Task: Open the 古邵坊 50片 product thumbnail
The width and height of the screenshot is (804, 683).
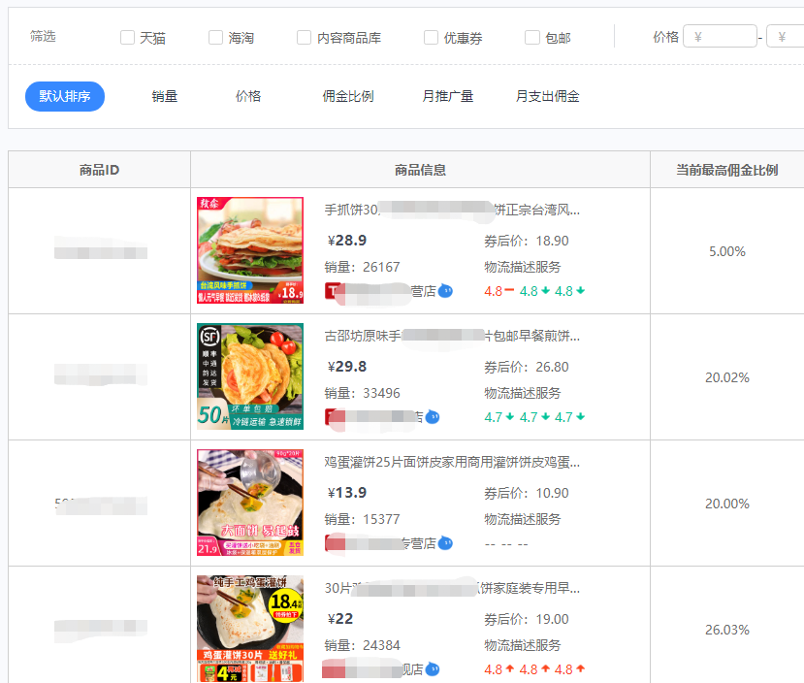Action: point(250,376)
